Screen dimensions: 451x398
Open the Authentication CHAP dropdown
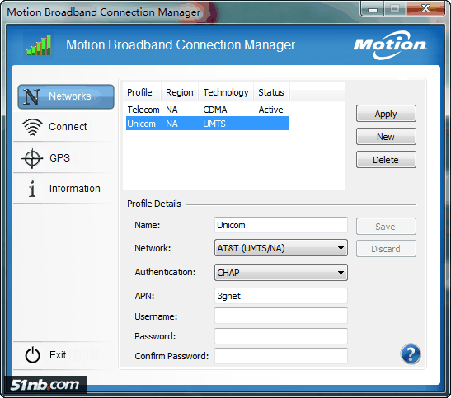pyautogui.click(x=280, y=273)
